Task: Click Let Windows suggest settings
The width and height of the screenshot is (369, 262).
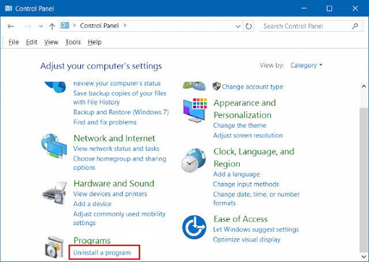Action: click(256, 230)
